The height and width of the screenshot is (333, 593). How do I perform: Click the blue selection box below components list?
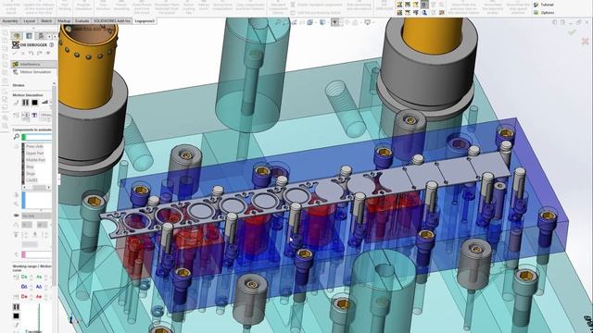(37, 200)
